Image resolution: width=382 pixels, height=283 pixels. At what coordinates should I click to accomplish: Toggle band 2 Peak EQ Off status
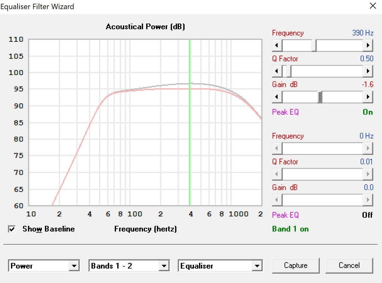(x=367, y=215)
